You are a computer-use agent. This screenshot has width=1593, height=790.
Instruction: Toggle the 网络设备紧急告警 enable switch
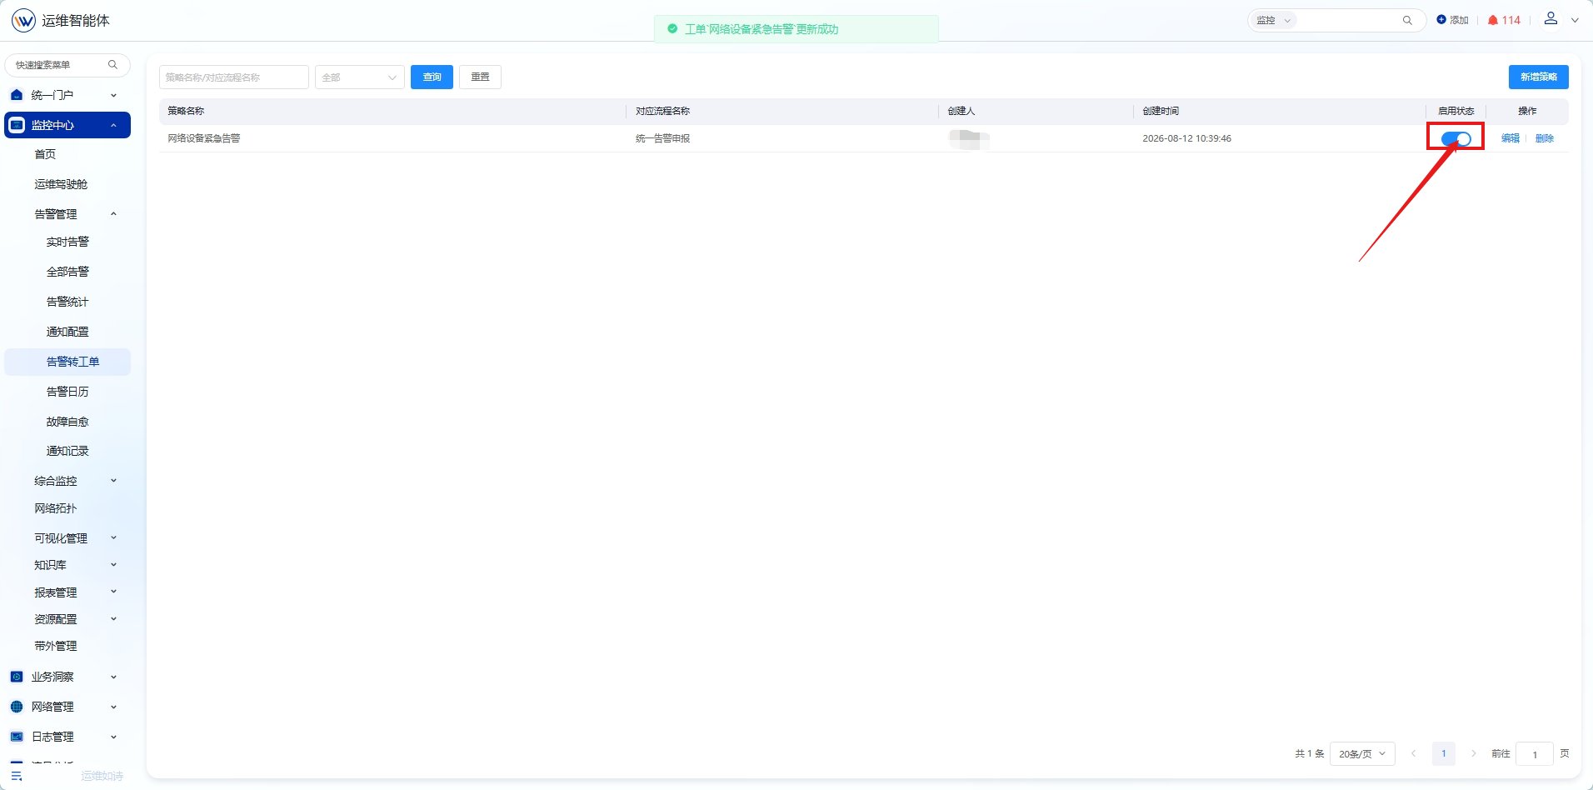(1456, 138)
